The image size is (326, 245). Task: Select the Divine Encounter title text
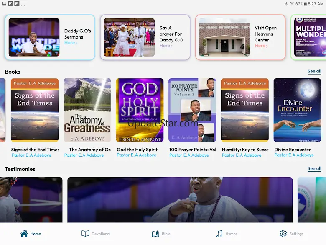tap(293, 150)
